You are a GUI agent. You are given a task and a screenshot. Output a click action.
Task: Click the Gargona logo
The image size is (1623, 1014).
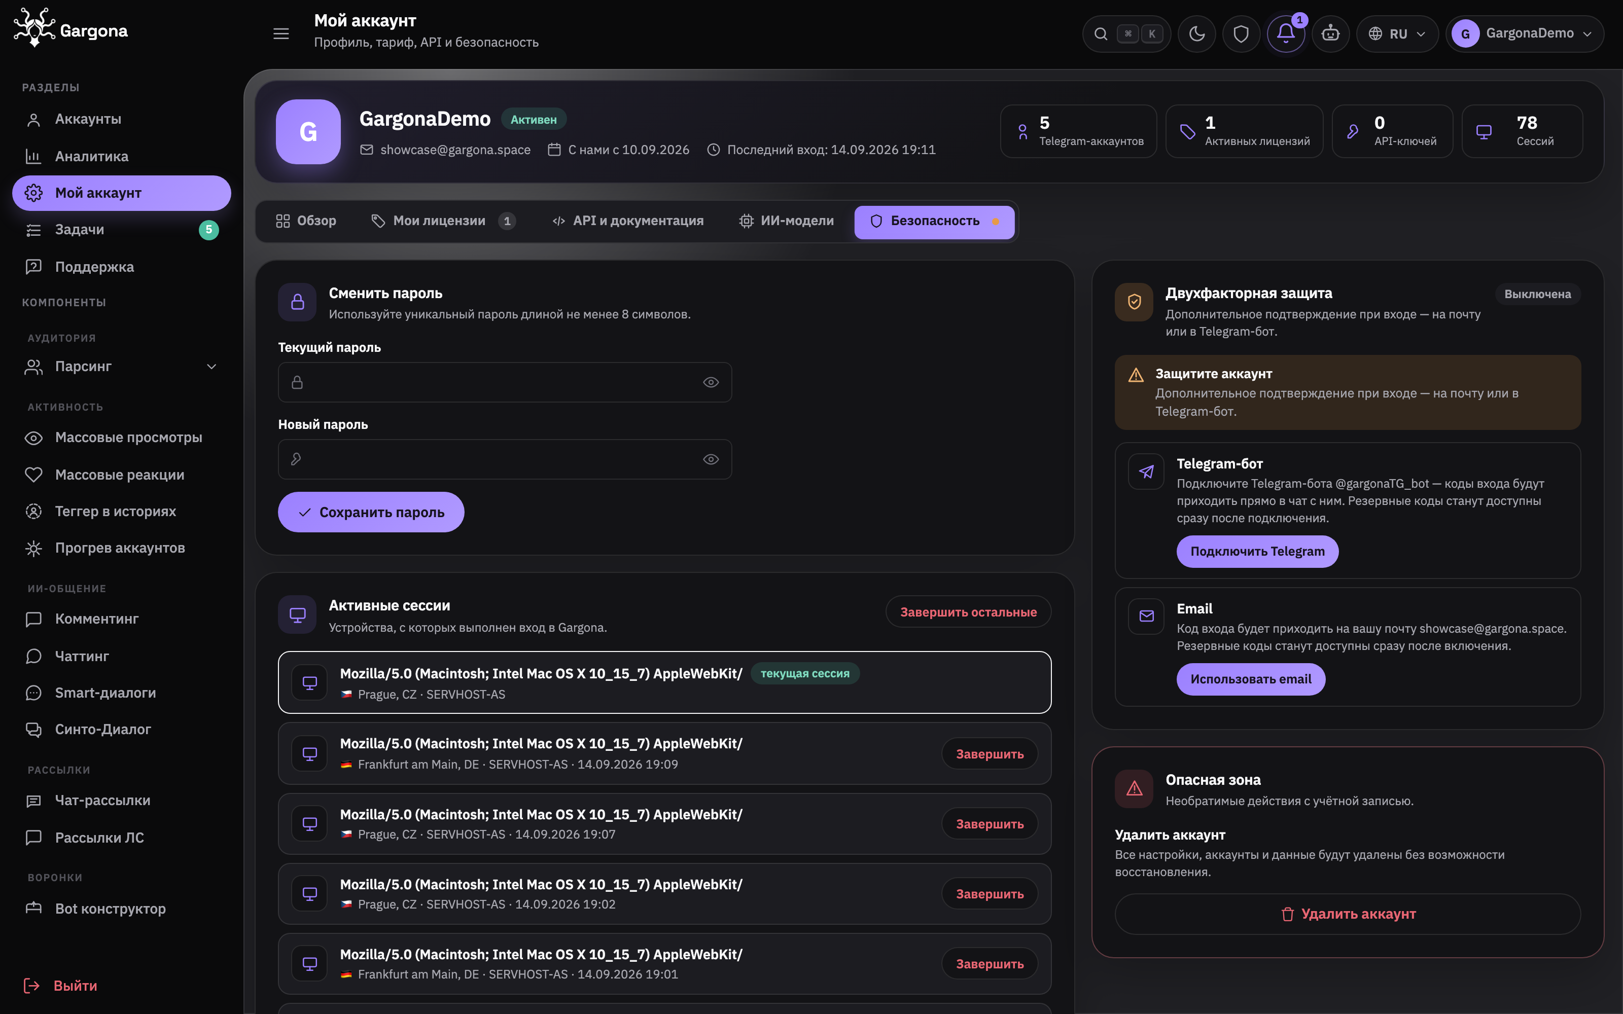tap(71, 28)
